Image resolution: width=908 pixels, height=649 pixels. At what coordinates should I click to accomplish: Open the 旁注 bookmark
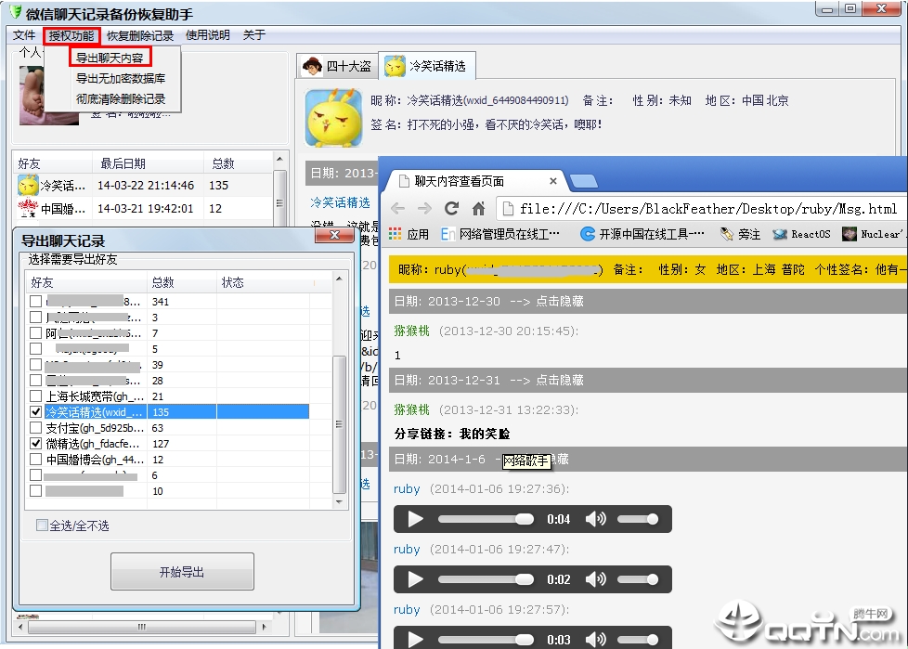pyautogui.click(x=740, y=234)
